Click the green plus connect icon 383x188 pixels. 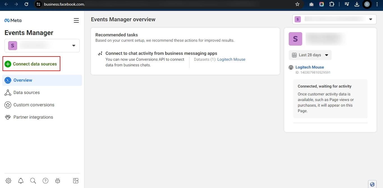point(8,64)
